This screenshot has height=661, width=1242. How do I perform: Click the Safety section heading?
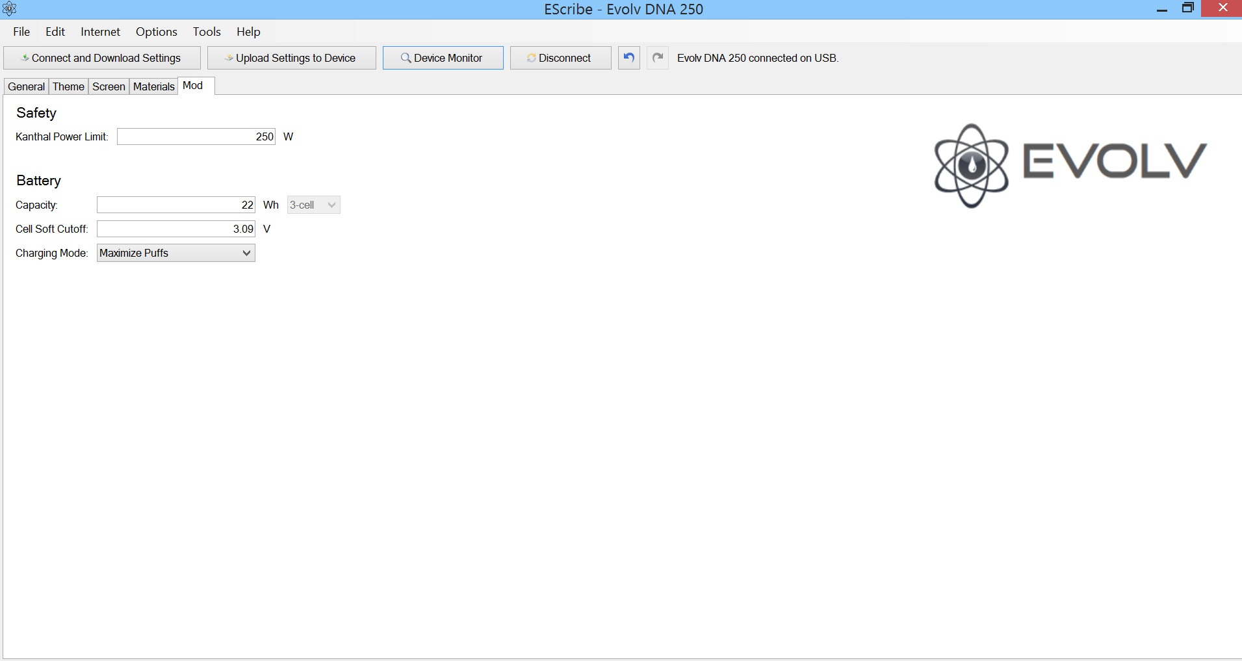(36, 113)
